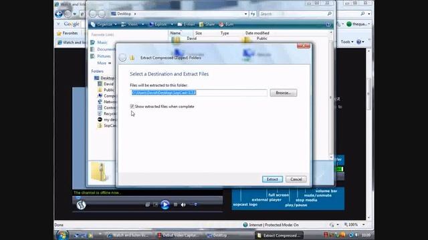Click the Explorer forward button
This screenshot has width=428, height=240.
pyautogui.click(x=102, y=13)
